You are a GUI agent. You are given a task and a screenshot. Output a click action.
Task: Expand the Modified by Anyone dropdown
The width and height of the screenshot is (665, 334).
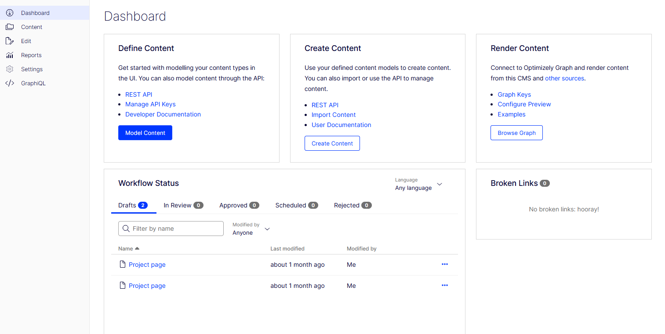tap(251, 229)
